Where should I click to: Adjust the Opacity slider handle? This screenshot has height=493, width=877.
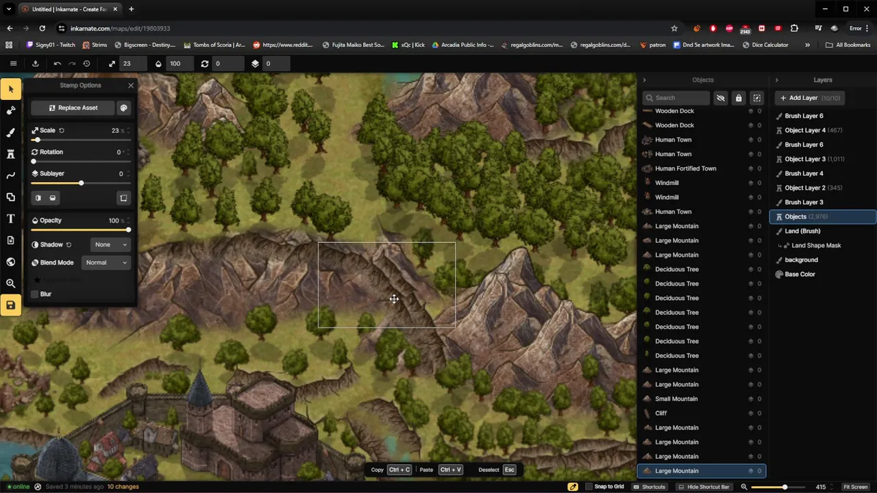[128, 230]
